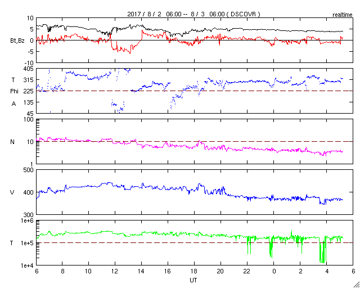Click the 'N' density axis label
The image size is (360, 288).
point(12,142)
